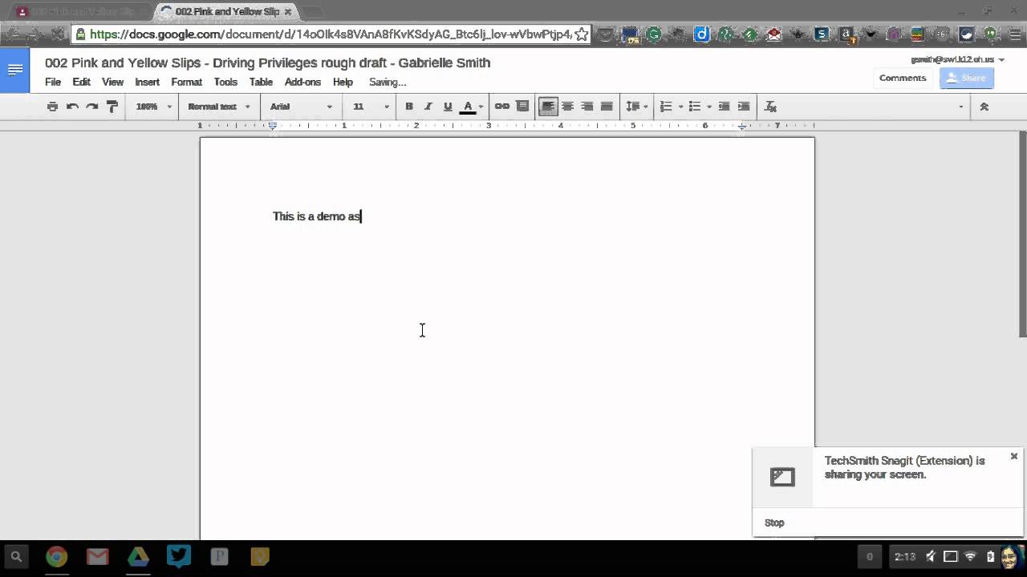Image resolution: width=1027 pixels, height=577 pixels.
Task: Collapse the menus with the double chevron
Action: (984, 107)
